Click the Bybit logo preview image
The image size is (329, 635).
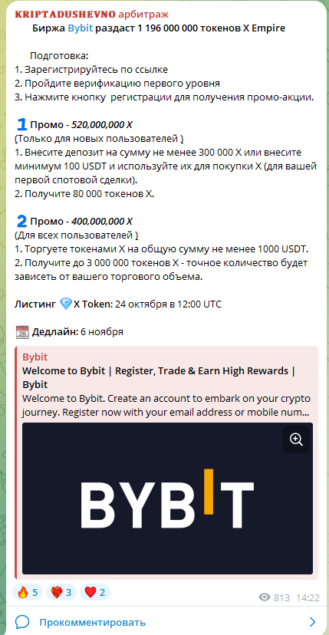167,498
